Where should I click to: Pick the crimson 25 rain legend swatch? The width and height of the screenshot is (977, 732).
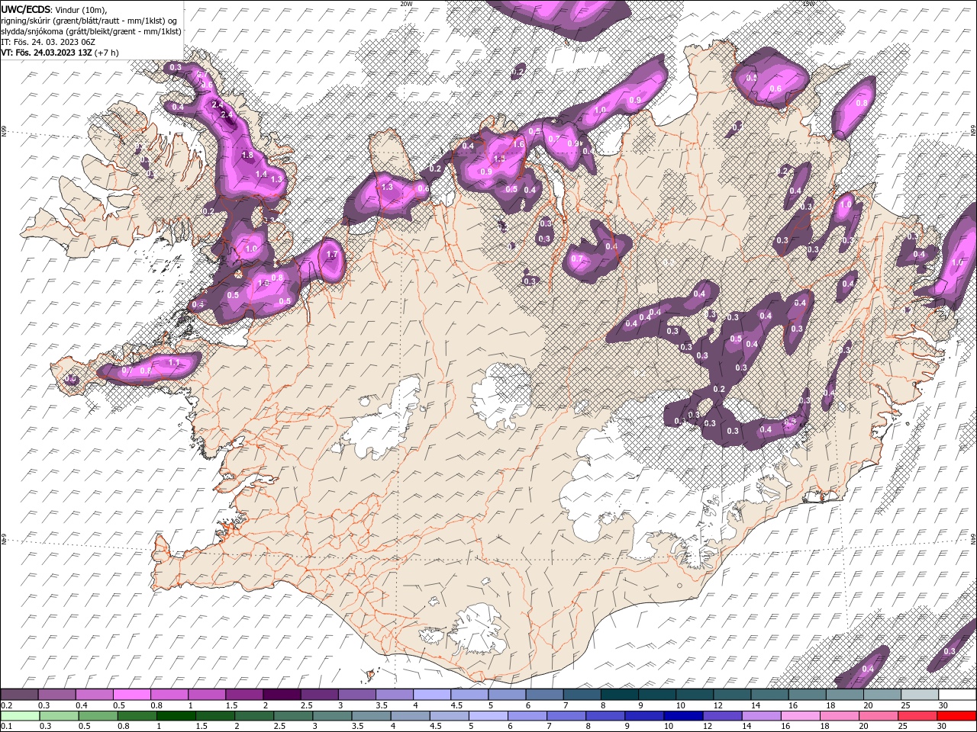[917, 716]
